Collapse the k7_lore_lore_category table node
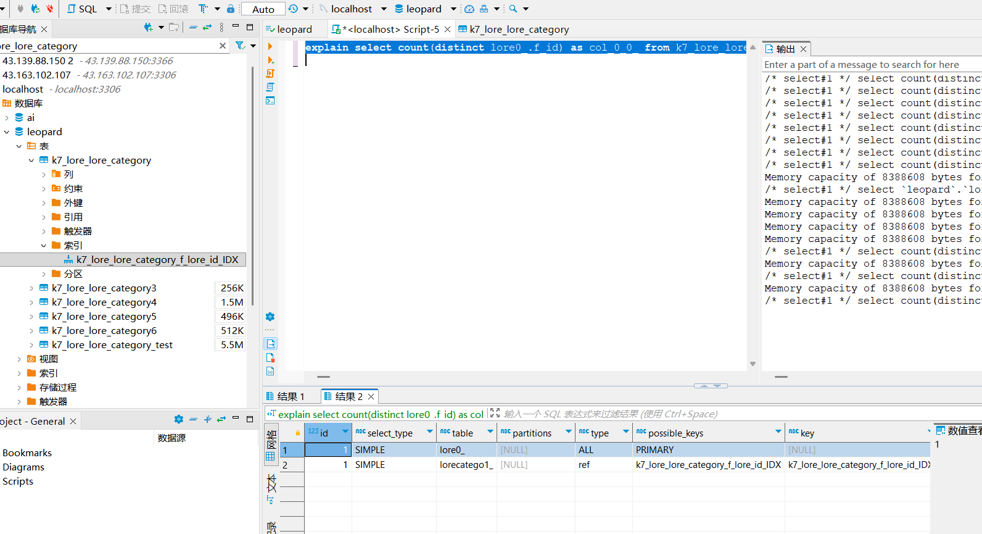The height and width of the screenshot is (534, 982). [x=31, y=161]
